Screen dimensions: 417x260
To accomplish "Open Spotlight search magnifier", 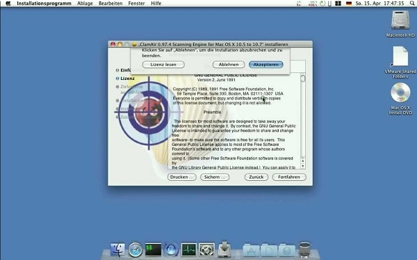I will tap(412, 3).
